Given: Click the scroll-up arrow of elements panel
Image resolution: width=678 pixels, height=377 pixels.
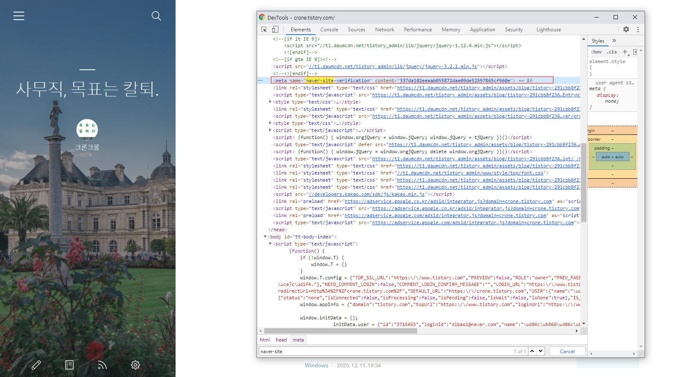Looking at the screenshot, I should (x=584, y=39).
